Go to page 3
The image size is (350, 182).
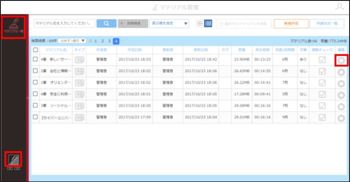109,41
